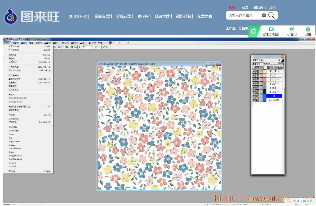Expand the 扫描 submenu in File menu
The image size is (316, 206).
[x=29, y=94]
